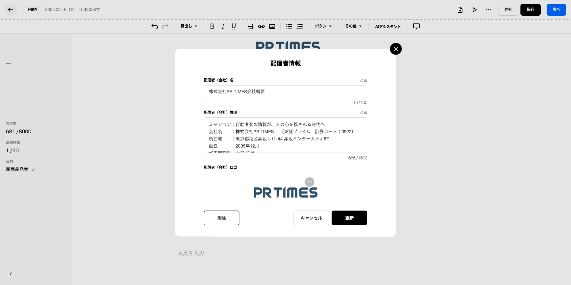Collapse the left sidebar with chevron

(x=11, y=274)
